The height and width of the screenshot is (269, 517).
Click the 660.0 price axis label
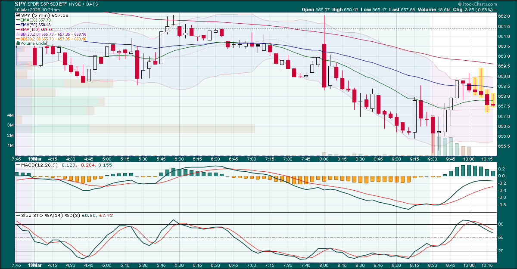[505, 56]
